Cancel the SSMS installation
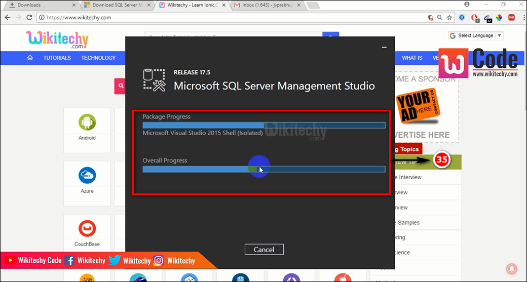 (x=263, y=249)
